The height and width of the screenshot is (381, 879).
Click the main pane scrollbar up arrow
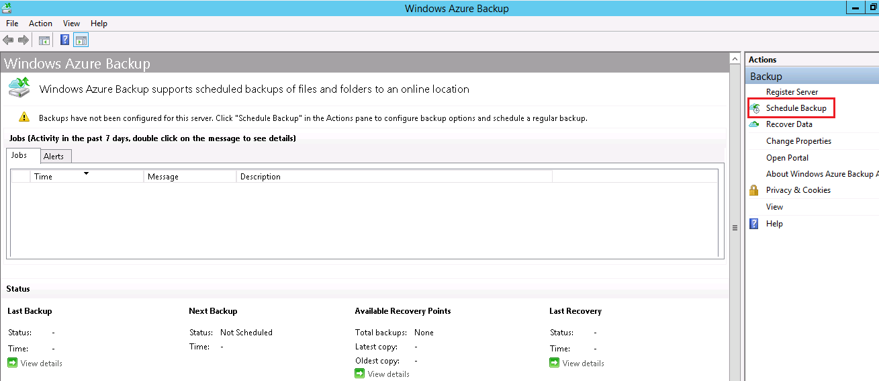(735, 60)
